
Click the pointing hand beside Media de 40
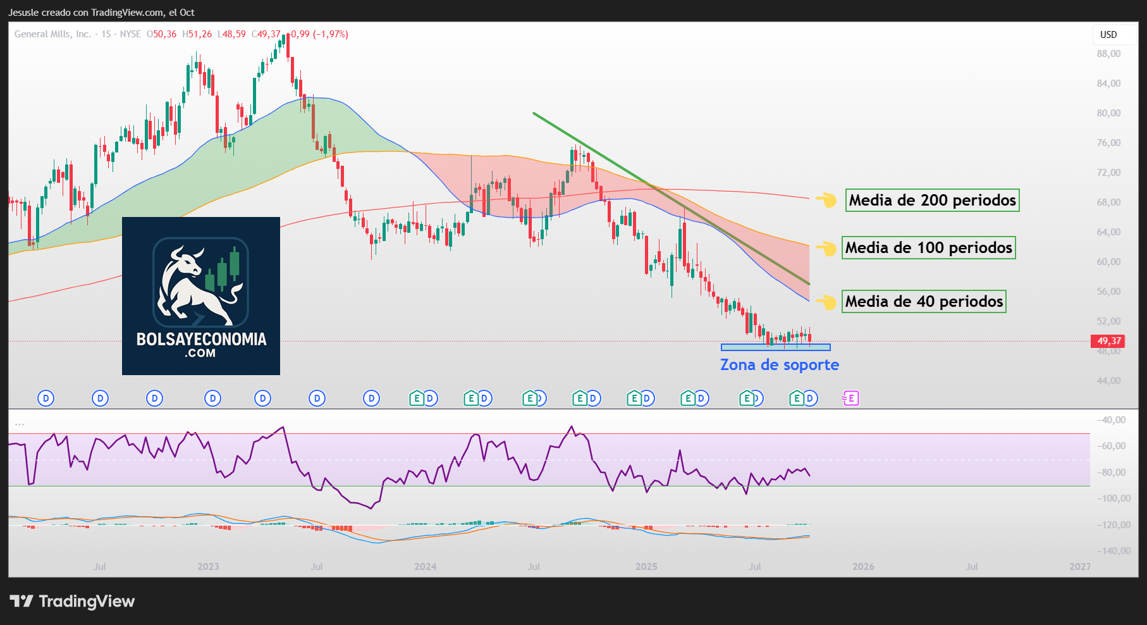click(826, 302)
